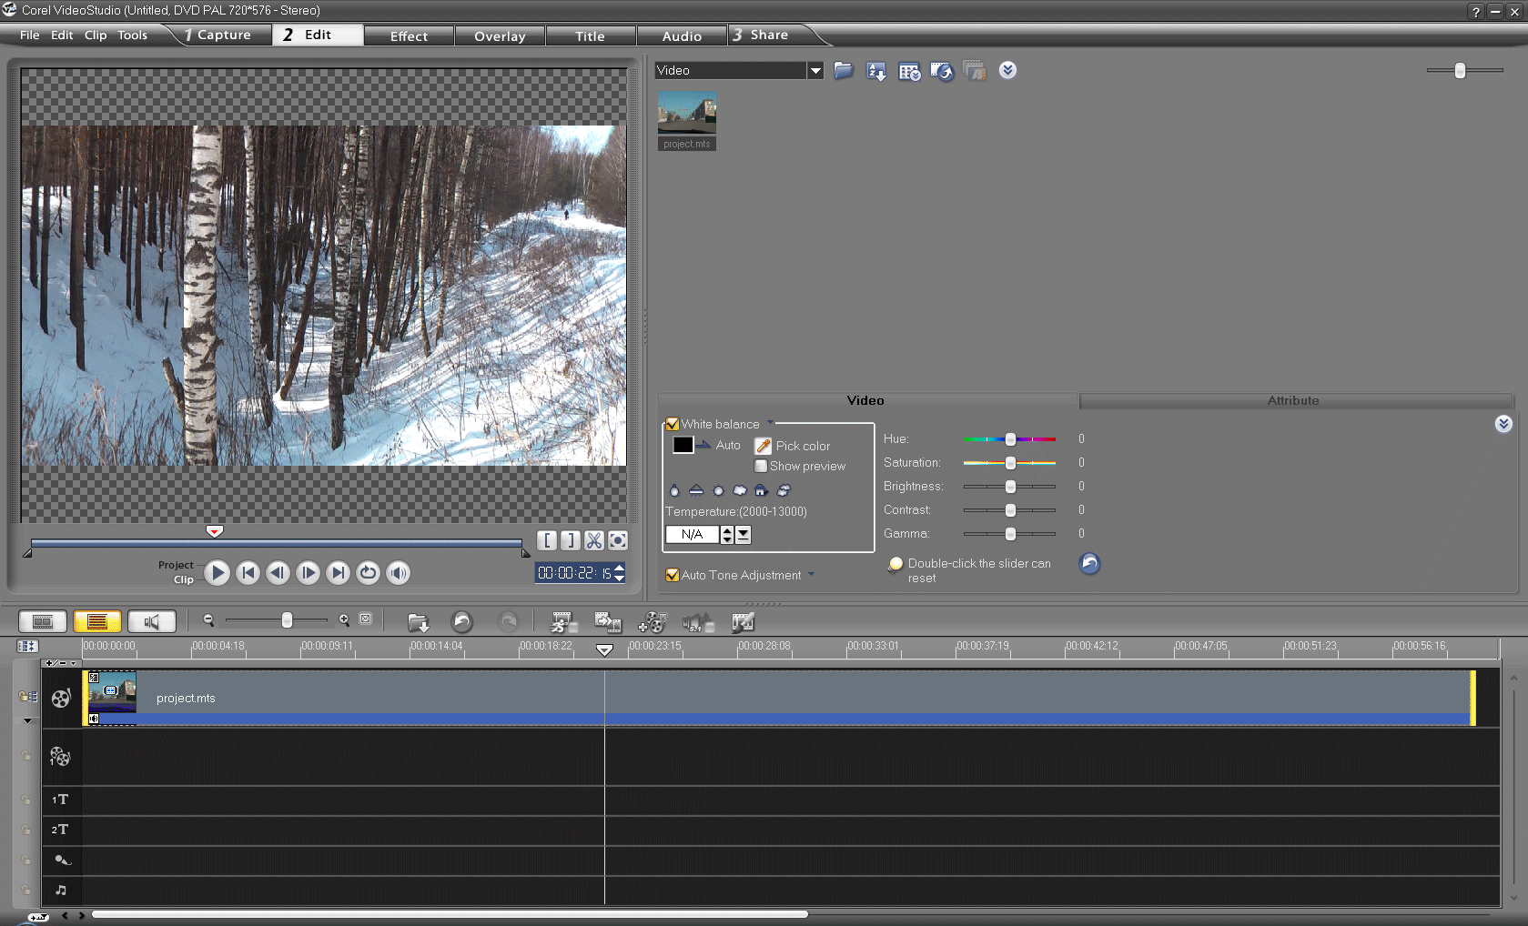The image size is (1528, 926).
Task: Click the scissors cut clip button
Action: click(x=594, y=540)
